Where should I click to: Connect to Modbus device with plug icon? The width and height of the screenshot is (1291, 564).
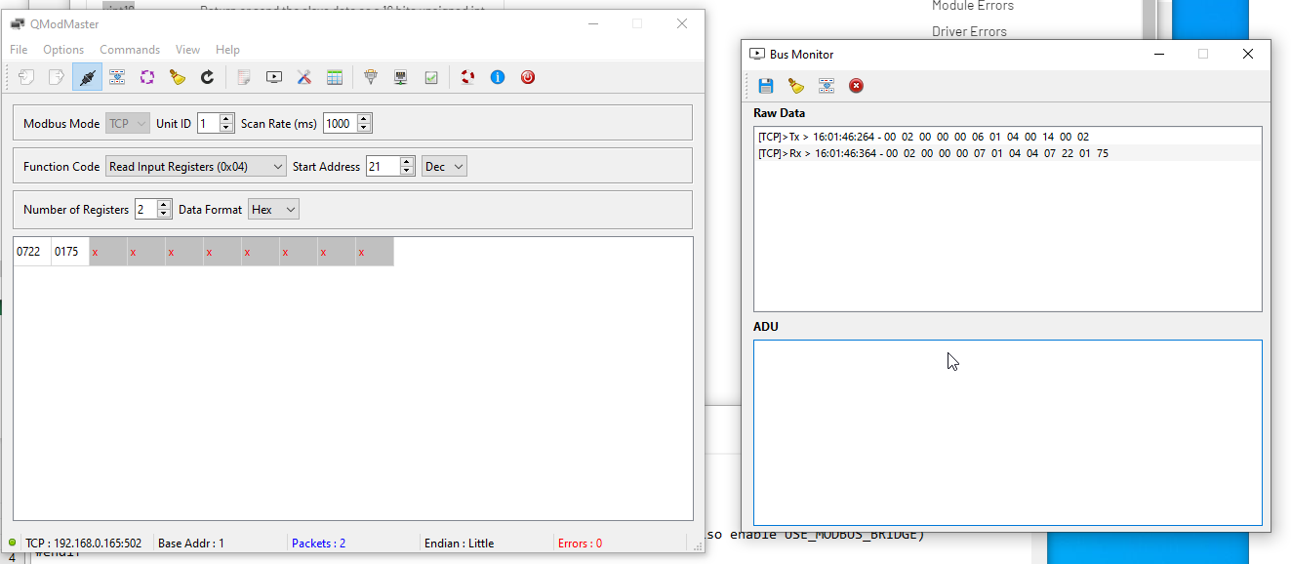pos(87,77)
